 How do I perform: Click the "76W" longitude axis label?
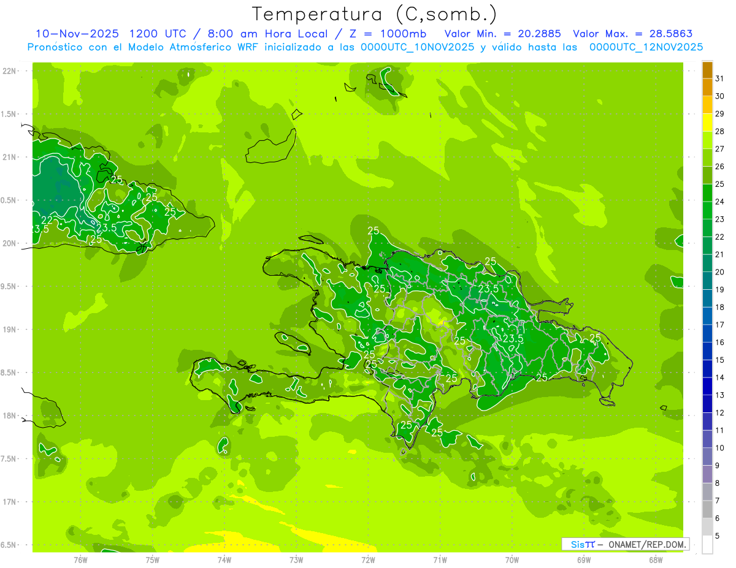[80, 559]
